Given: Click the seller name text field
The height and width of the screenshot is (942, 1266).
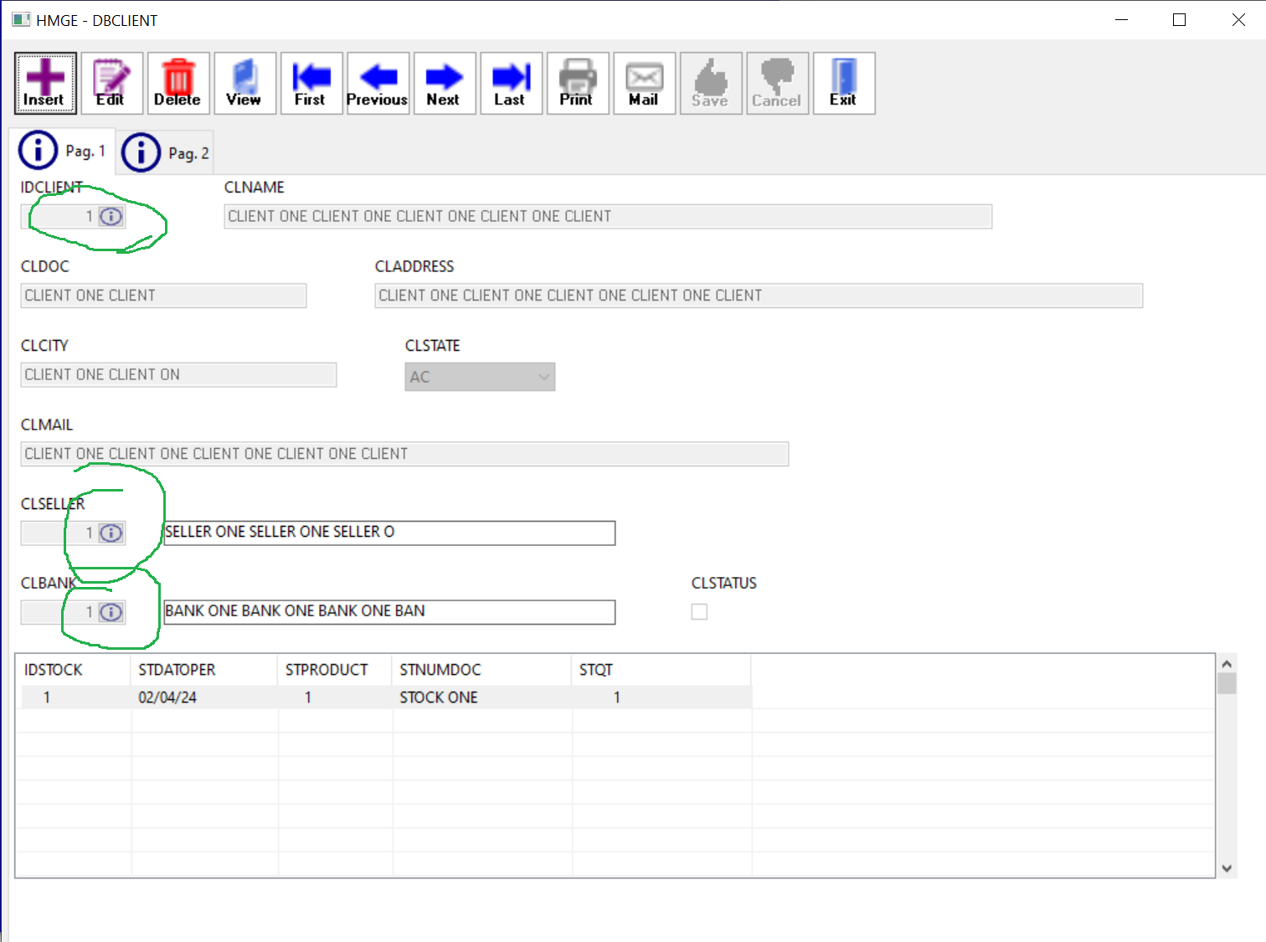Looking at the screenshot, I should click(389, 533).
